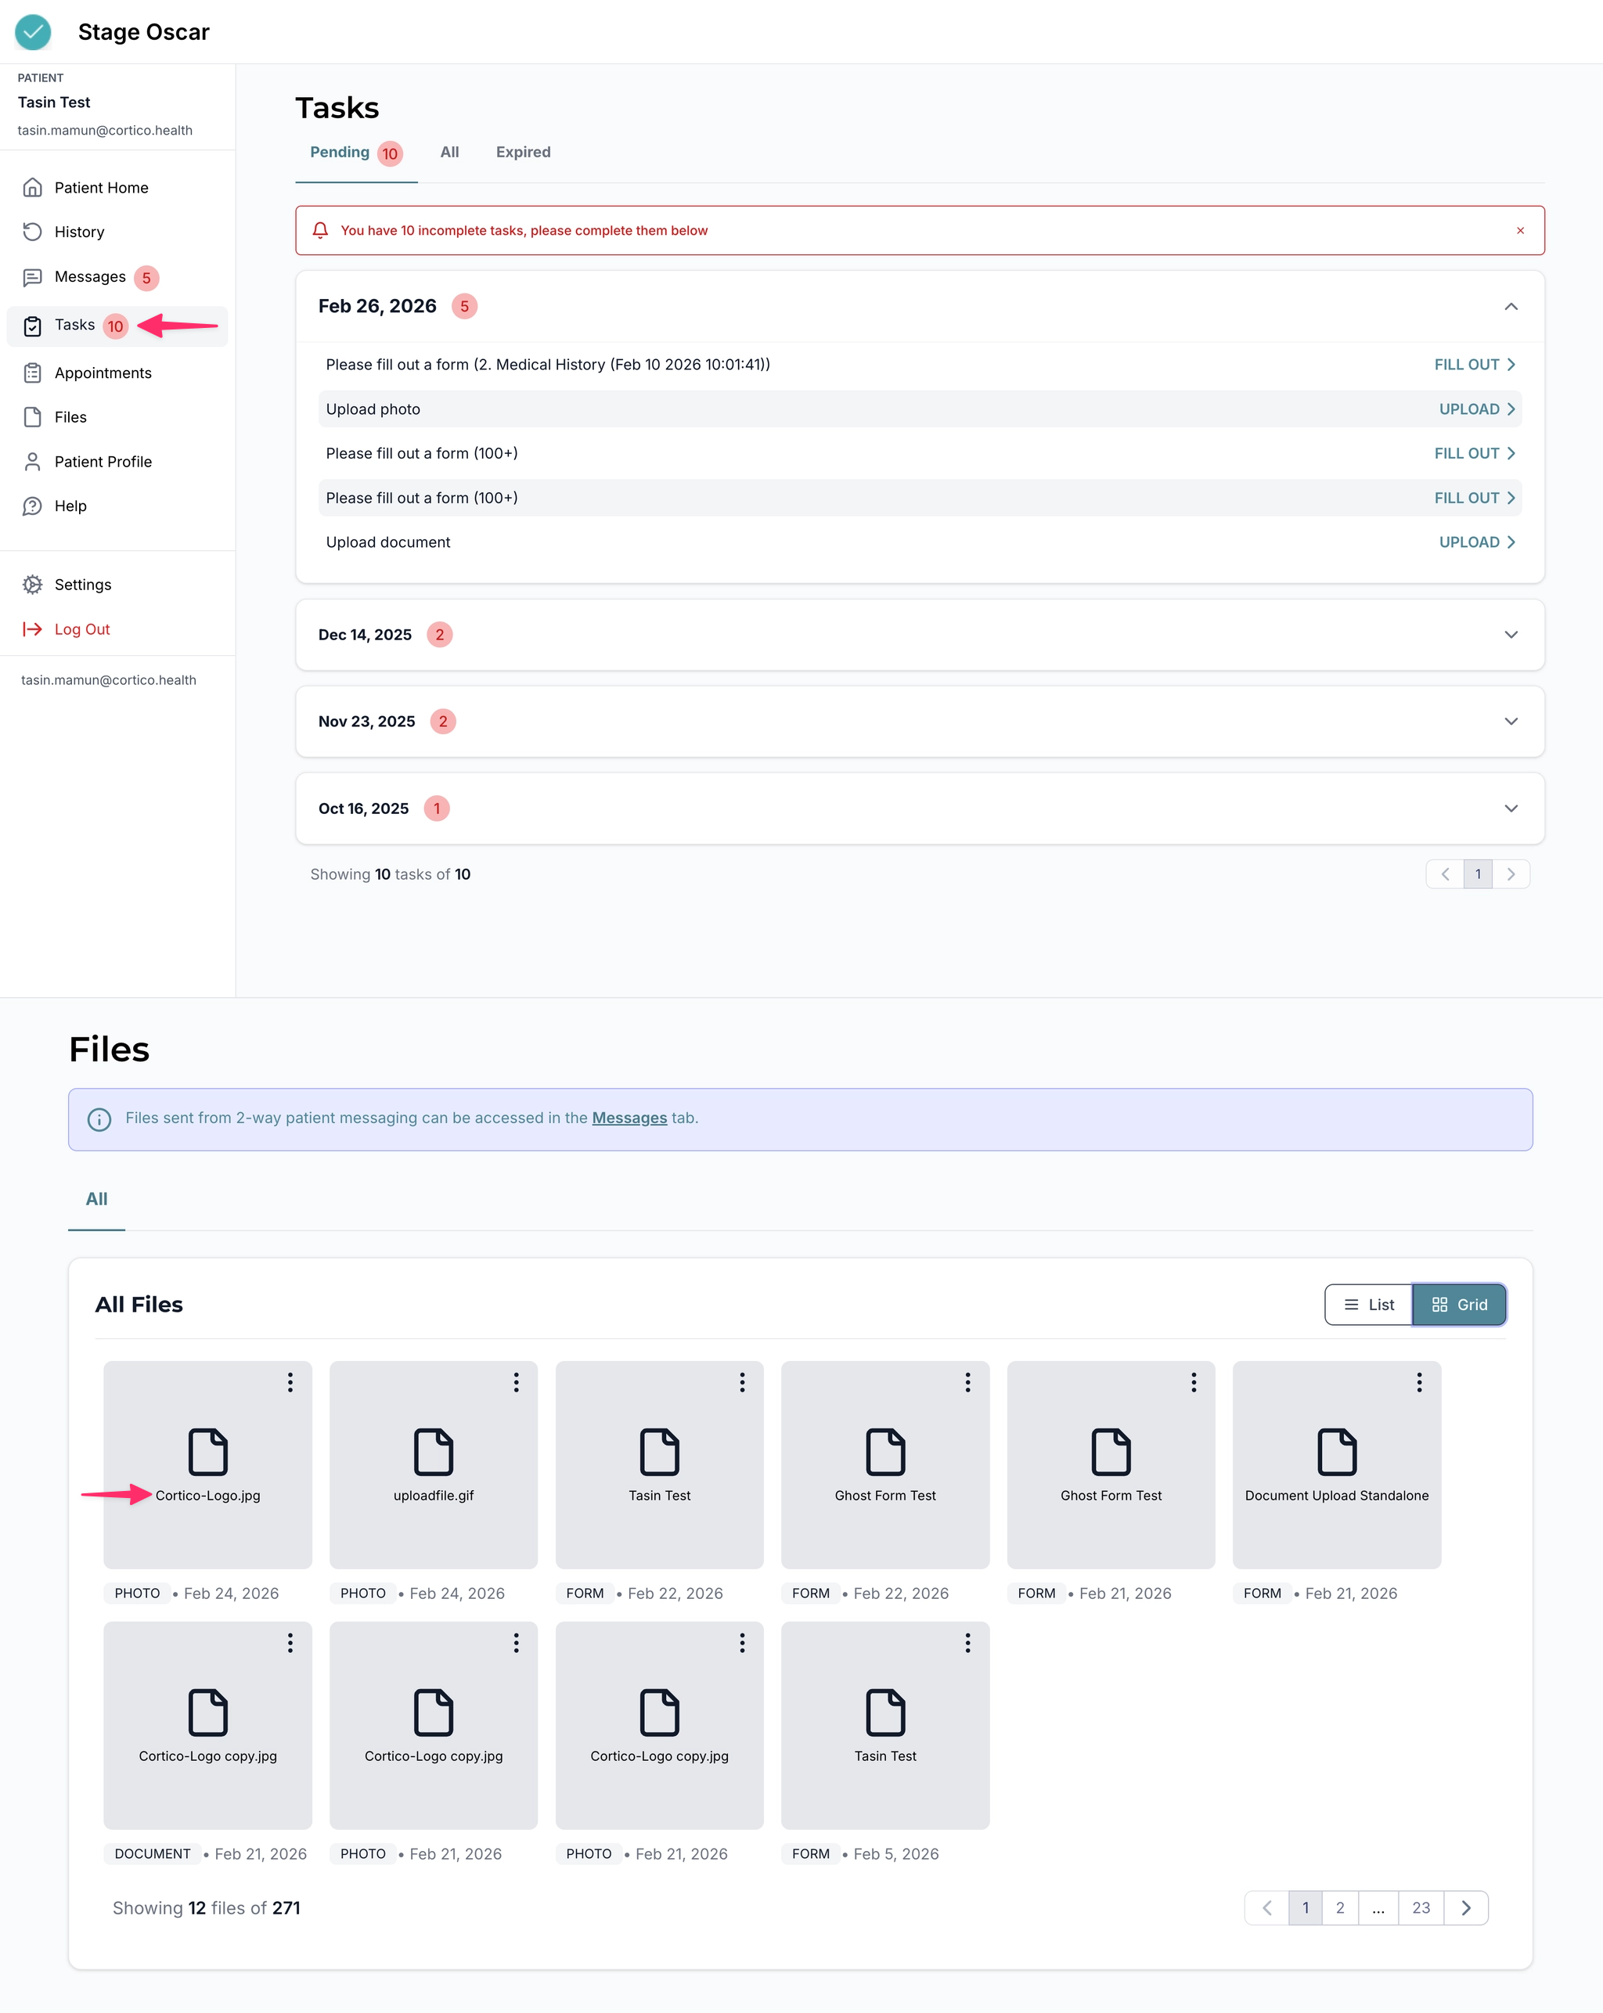Dismiss the incomplete tasks alert
Viewport: 1603px width, 2013px height.
pyautogui.click(x=1520, y=231)
